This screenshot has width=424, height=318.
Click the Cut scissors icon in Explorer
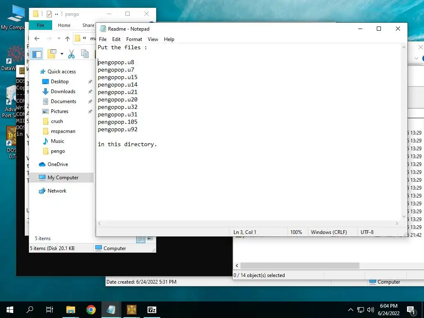[71, 54]
